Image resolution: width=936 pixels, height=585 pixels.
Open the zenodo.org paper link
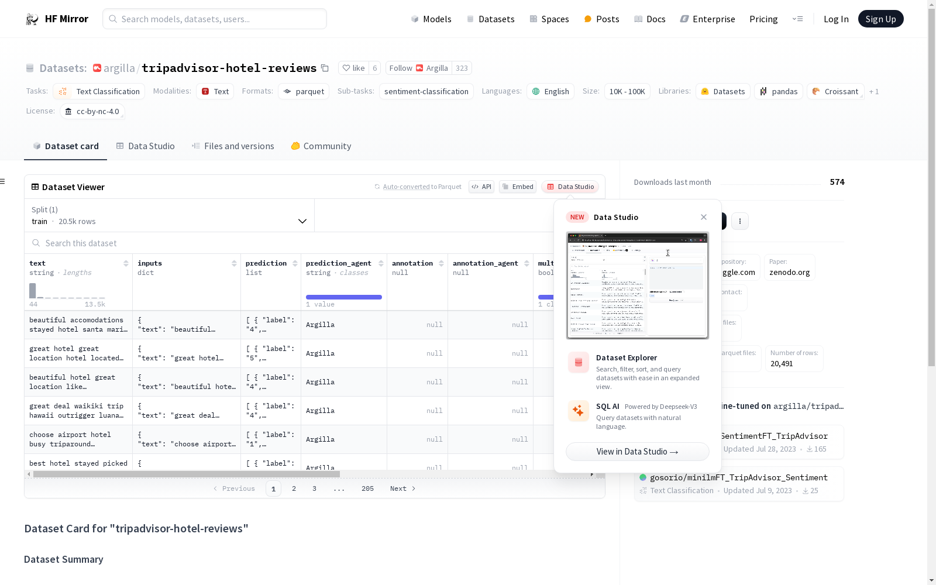coord(790,267)
